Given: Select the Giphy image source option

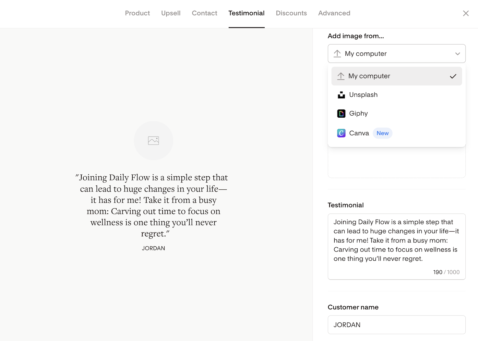Looking at the screenshot, I should point(358,114).
